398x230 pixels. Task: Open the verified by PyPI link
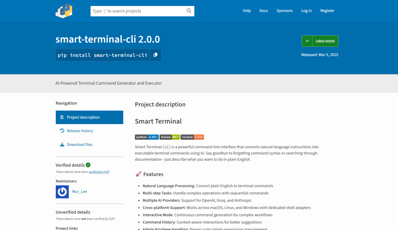tap(99, 172)
